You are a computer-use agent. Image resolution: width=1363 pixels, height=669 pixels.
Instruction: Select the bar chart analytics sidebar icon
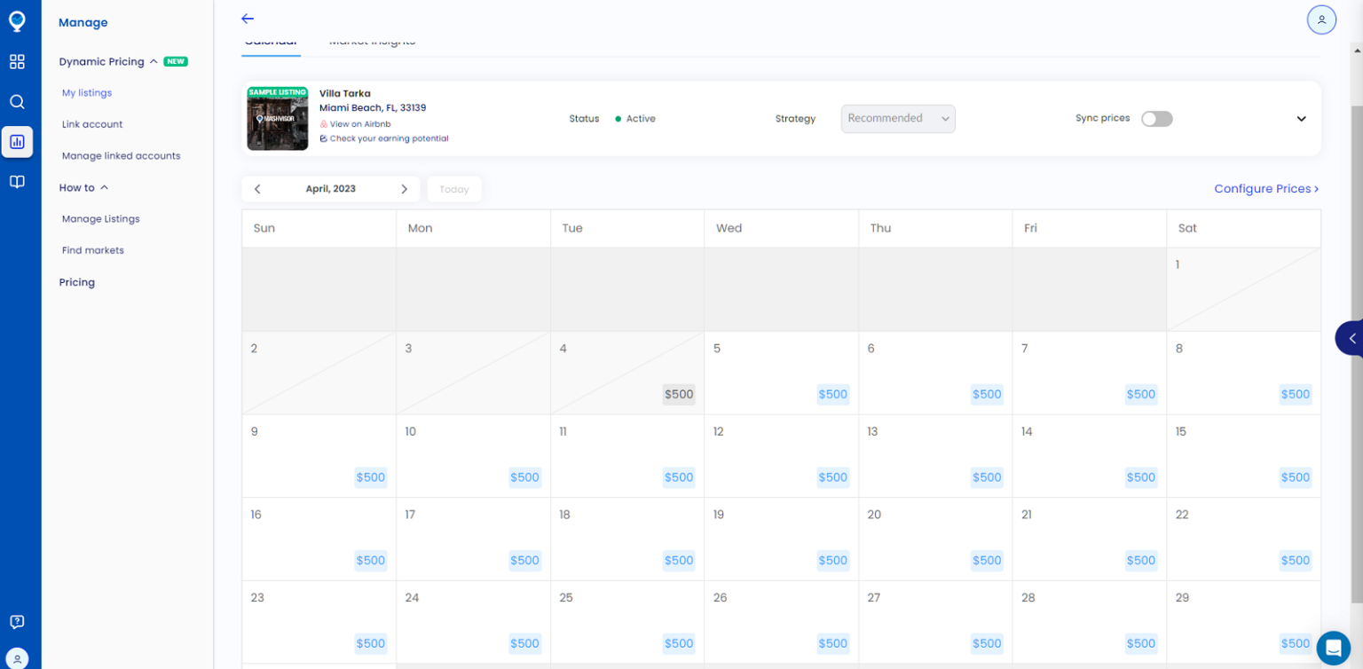click(17, 142)
